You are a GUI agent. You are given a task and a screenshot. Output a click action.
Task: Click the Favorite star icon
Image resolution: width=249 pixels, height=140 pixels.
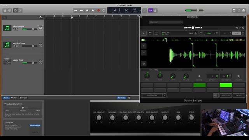[x=238, y=76]
